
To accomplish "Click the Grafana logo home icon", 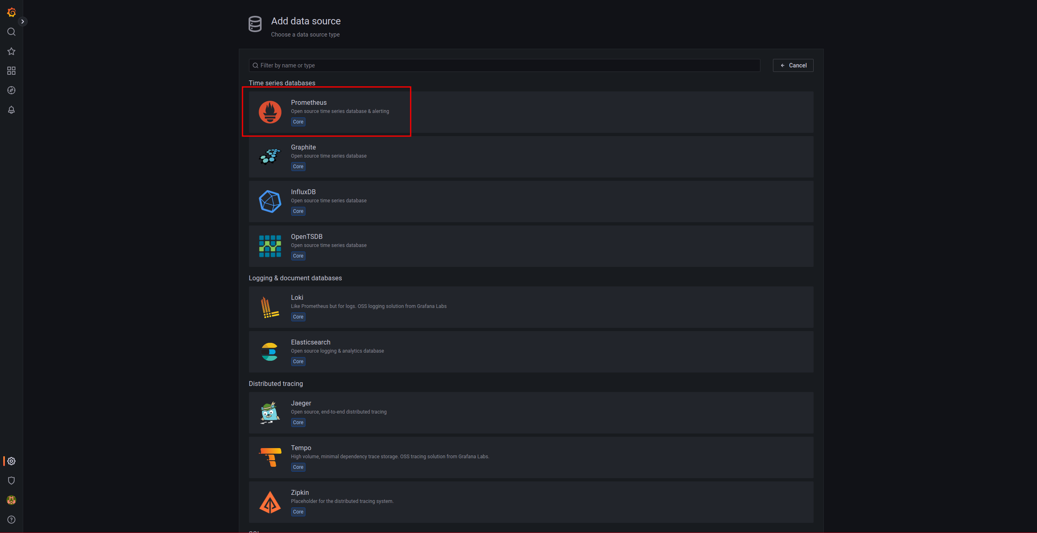I will click(x=11, y=12).
